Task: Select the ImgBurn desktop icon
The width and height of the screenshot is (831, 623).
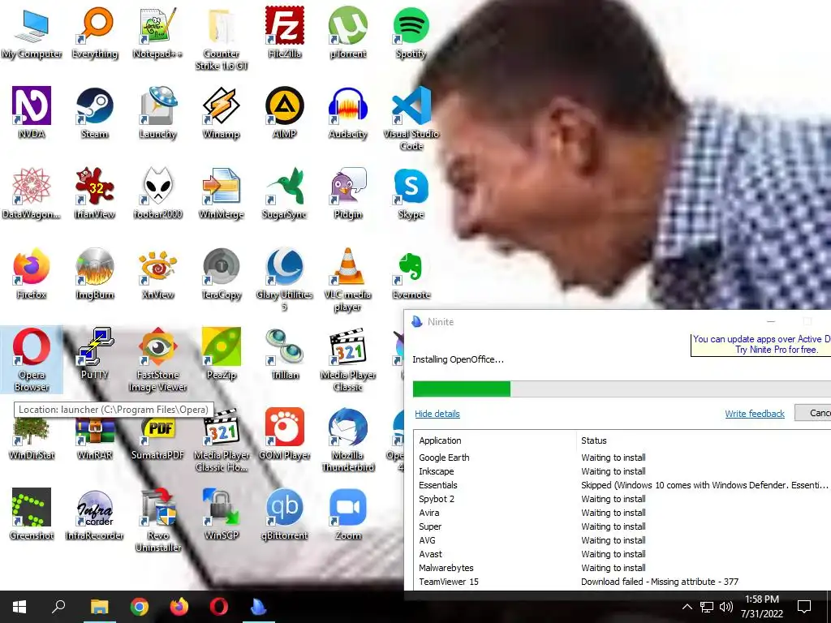Action: coord(95,274)
